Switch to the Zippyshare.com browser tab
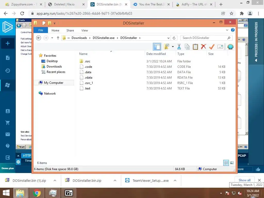Screen dimensions: 264x198 click(x=23, y=4)
